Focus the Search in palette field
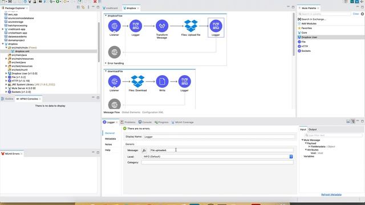This screenshot has height=205, width=365. 325,14
